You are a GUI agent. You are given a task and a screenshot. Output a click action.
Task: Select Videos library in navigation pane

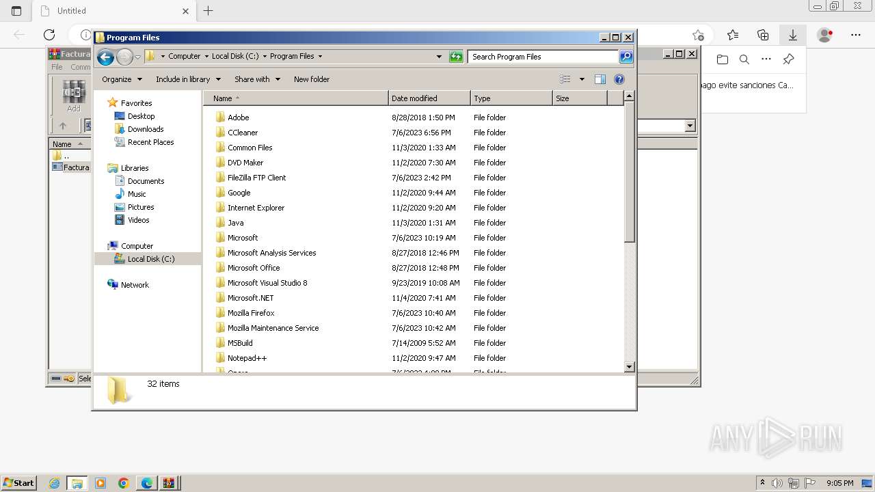[x=138, y=220]
